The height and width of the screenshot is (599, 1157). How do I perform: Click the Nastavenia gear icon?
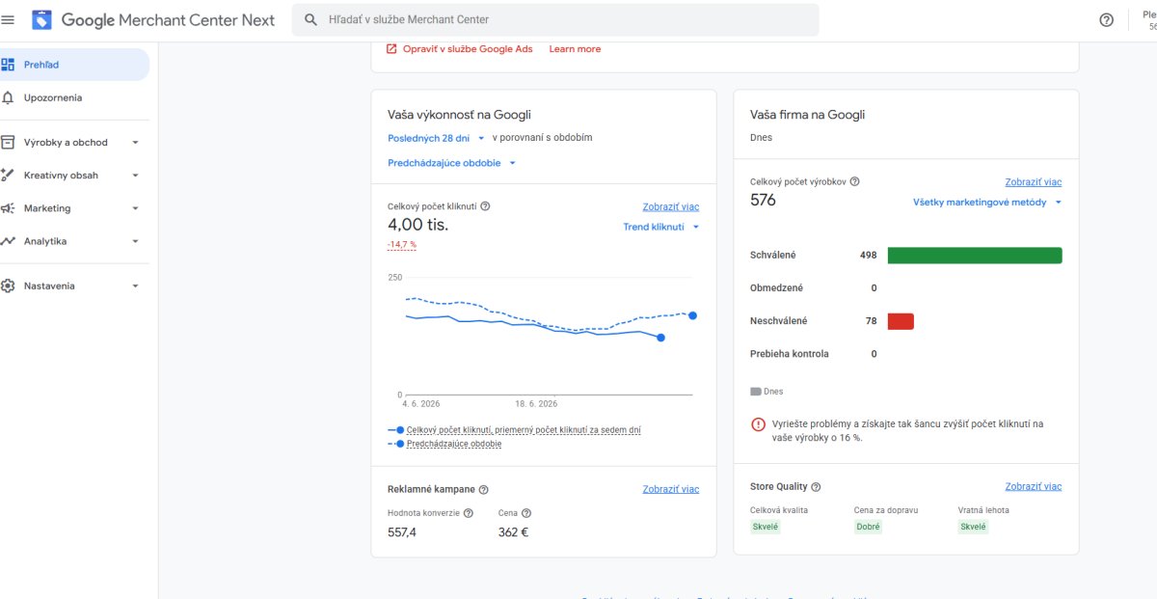coord(8,286)
